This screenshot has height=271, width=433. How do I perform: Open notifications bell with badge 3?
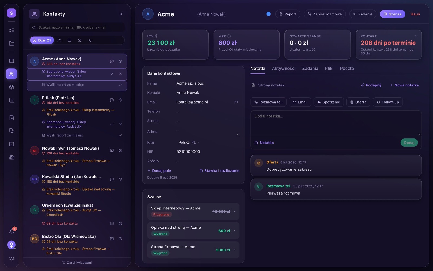click(12, 231)
